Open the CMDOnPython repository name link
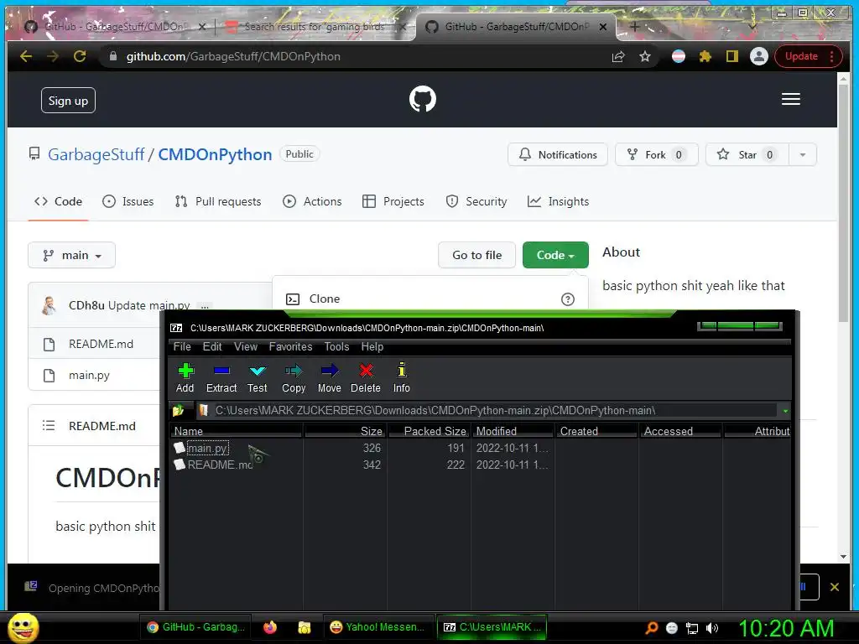 tap(215, 154)
